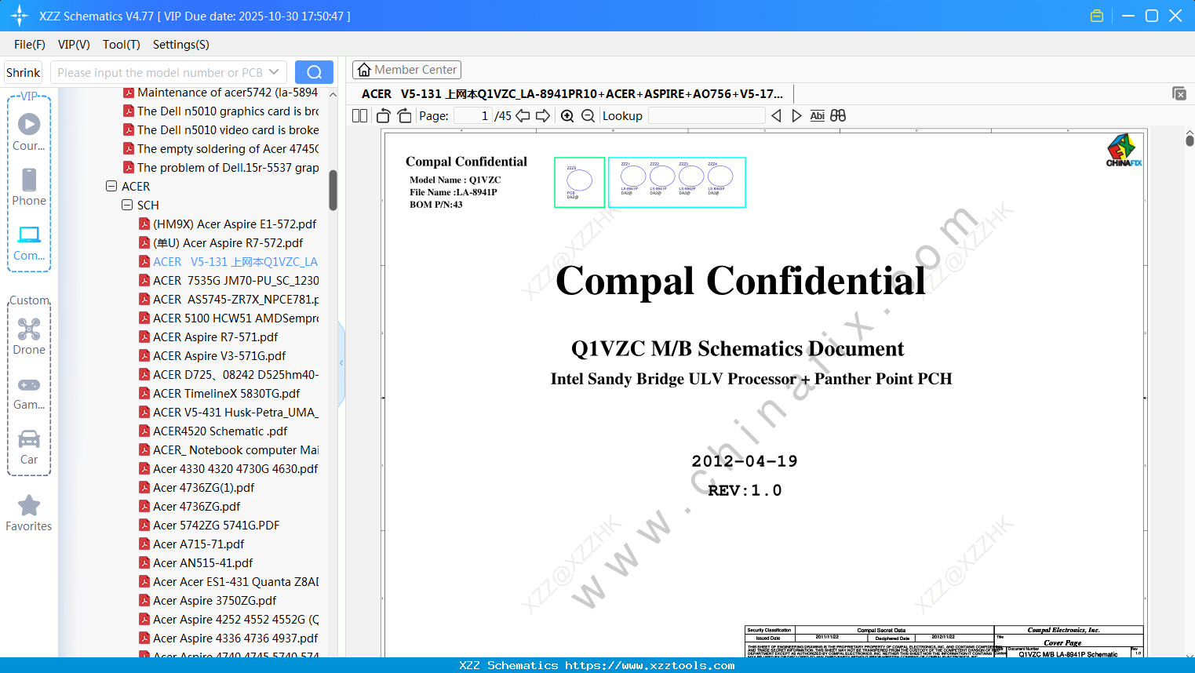Image resolution: width=1195 pixels, height=673 pixels.
Task: Click the yellow toolbox icon in title bar
Action: coord(1097,16)
